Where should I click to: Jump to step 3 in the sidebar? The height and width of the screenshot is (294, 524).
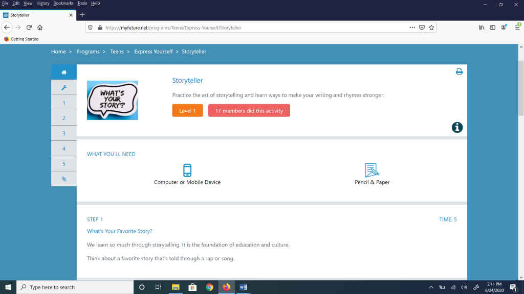pyautogui.click(x=64, y=133)
